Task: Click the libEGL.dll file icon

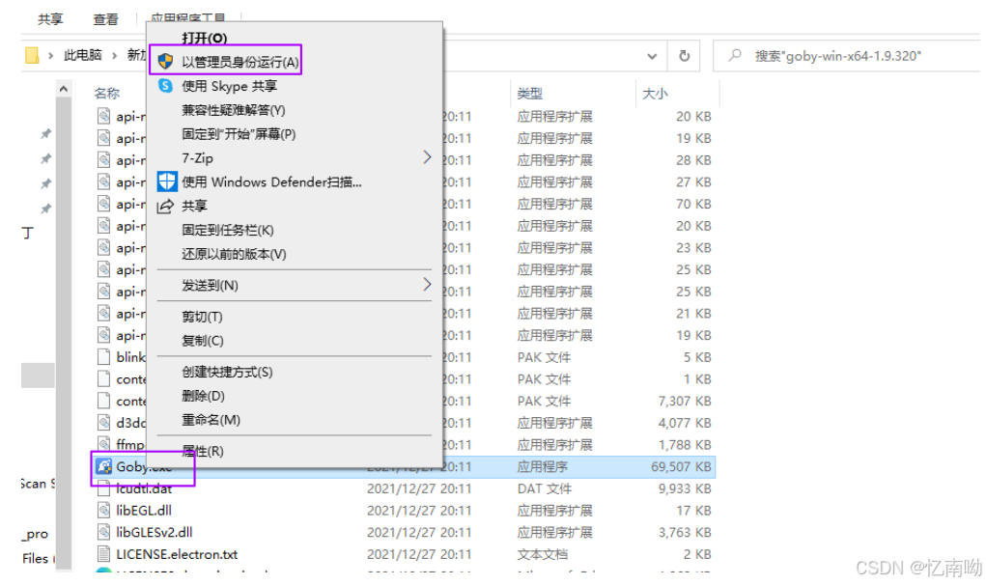Action: click(x=103, y=511)
